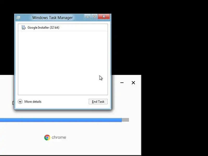Screen dimensions: 208x156
Task: Click the More details label
Action: [33, 102]
